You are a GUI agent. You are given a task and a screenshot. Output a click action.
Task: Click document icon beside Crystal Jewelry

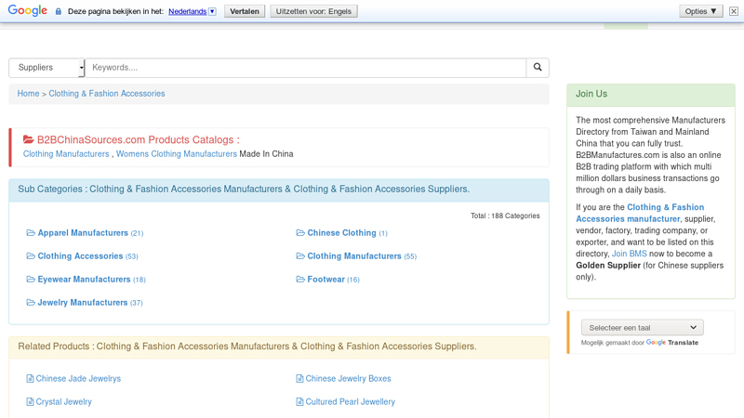coord(31,401)
